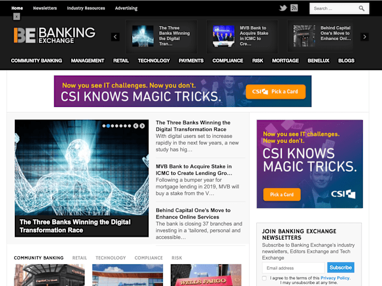382x286 pixels.
Task: Check the Privacy Policy agreement checkbox
Action: pos(264,278)
